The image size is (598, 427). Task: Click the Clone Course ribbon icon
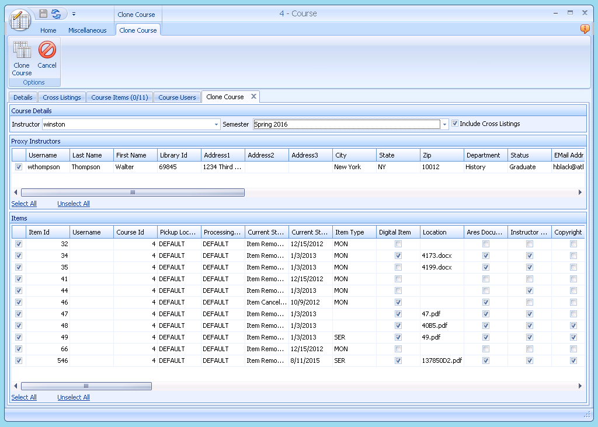click(x=21, y=55)
